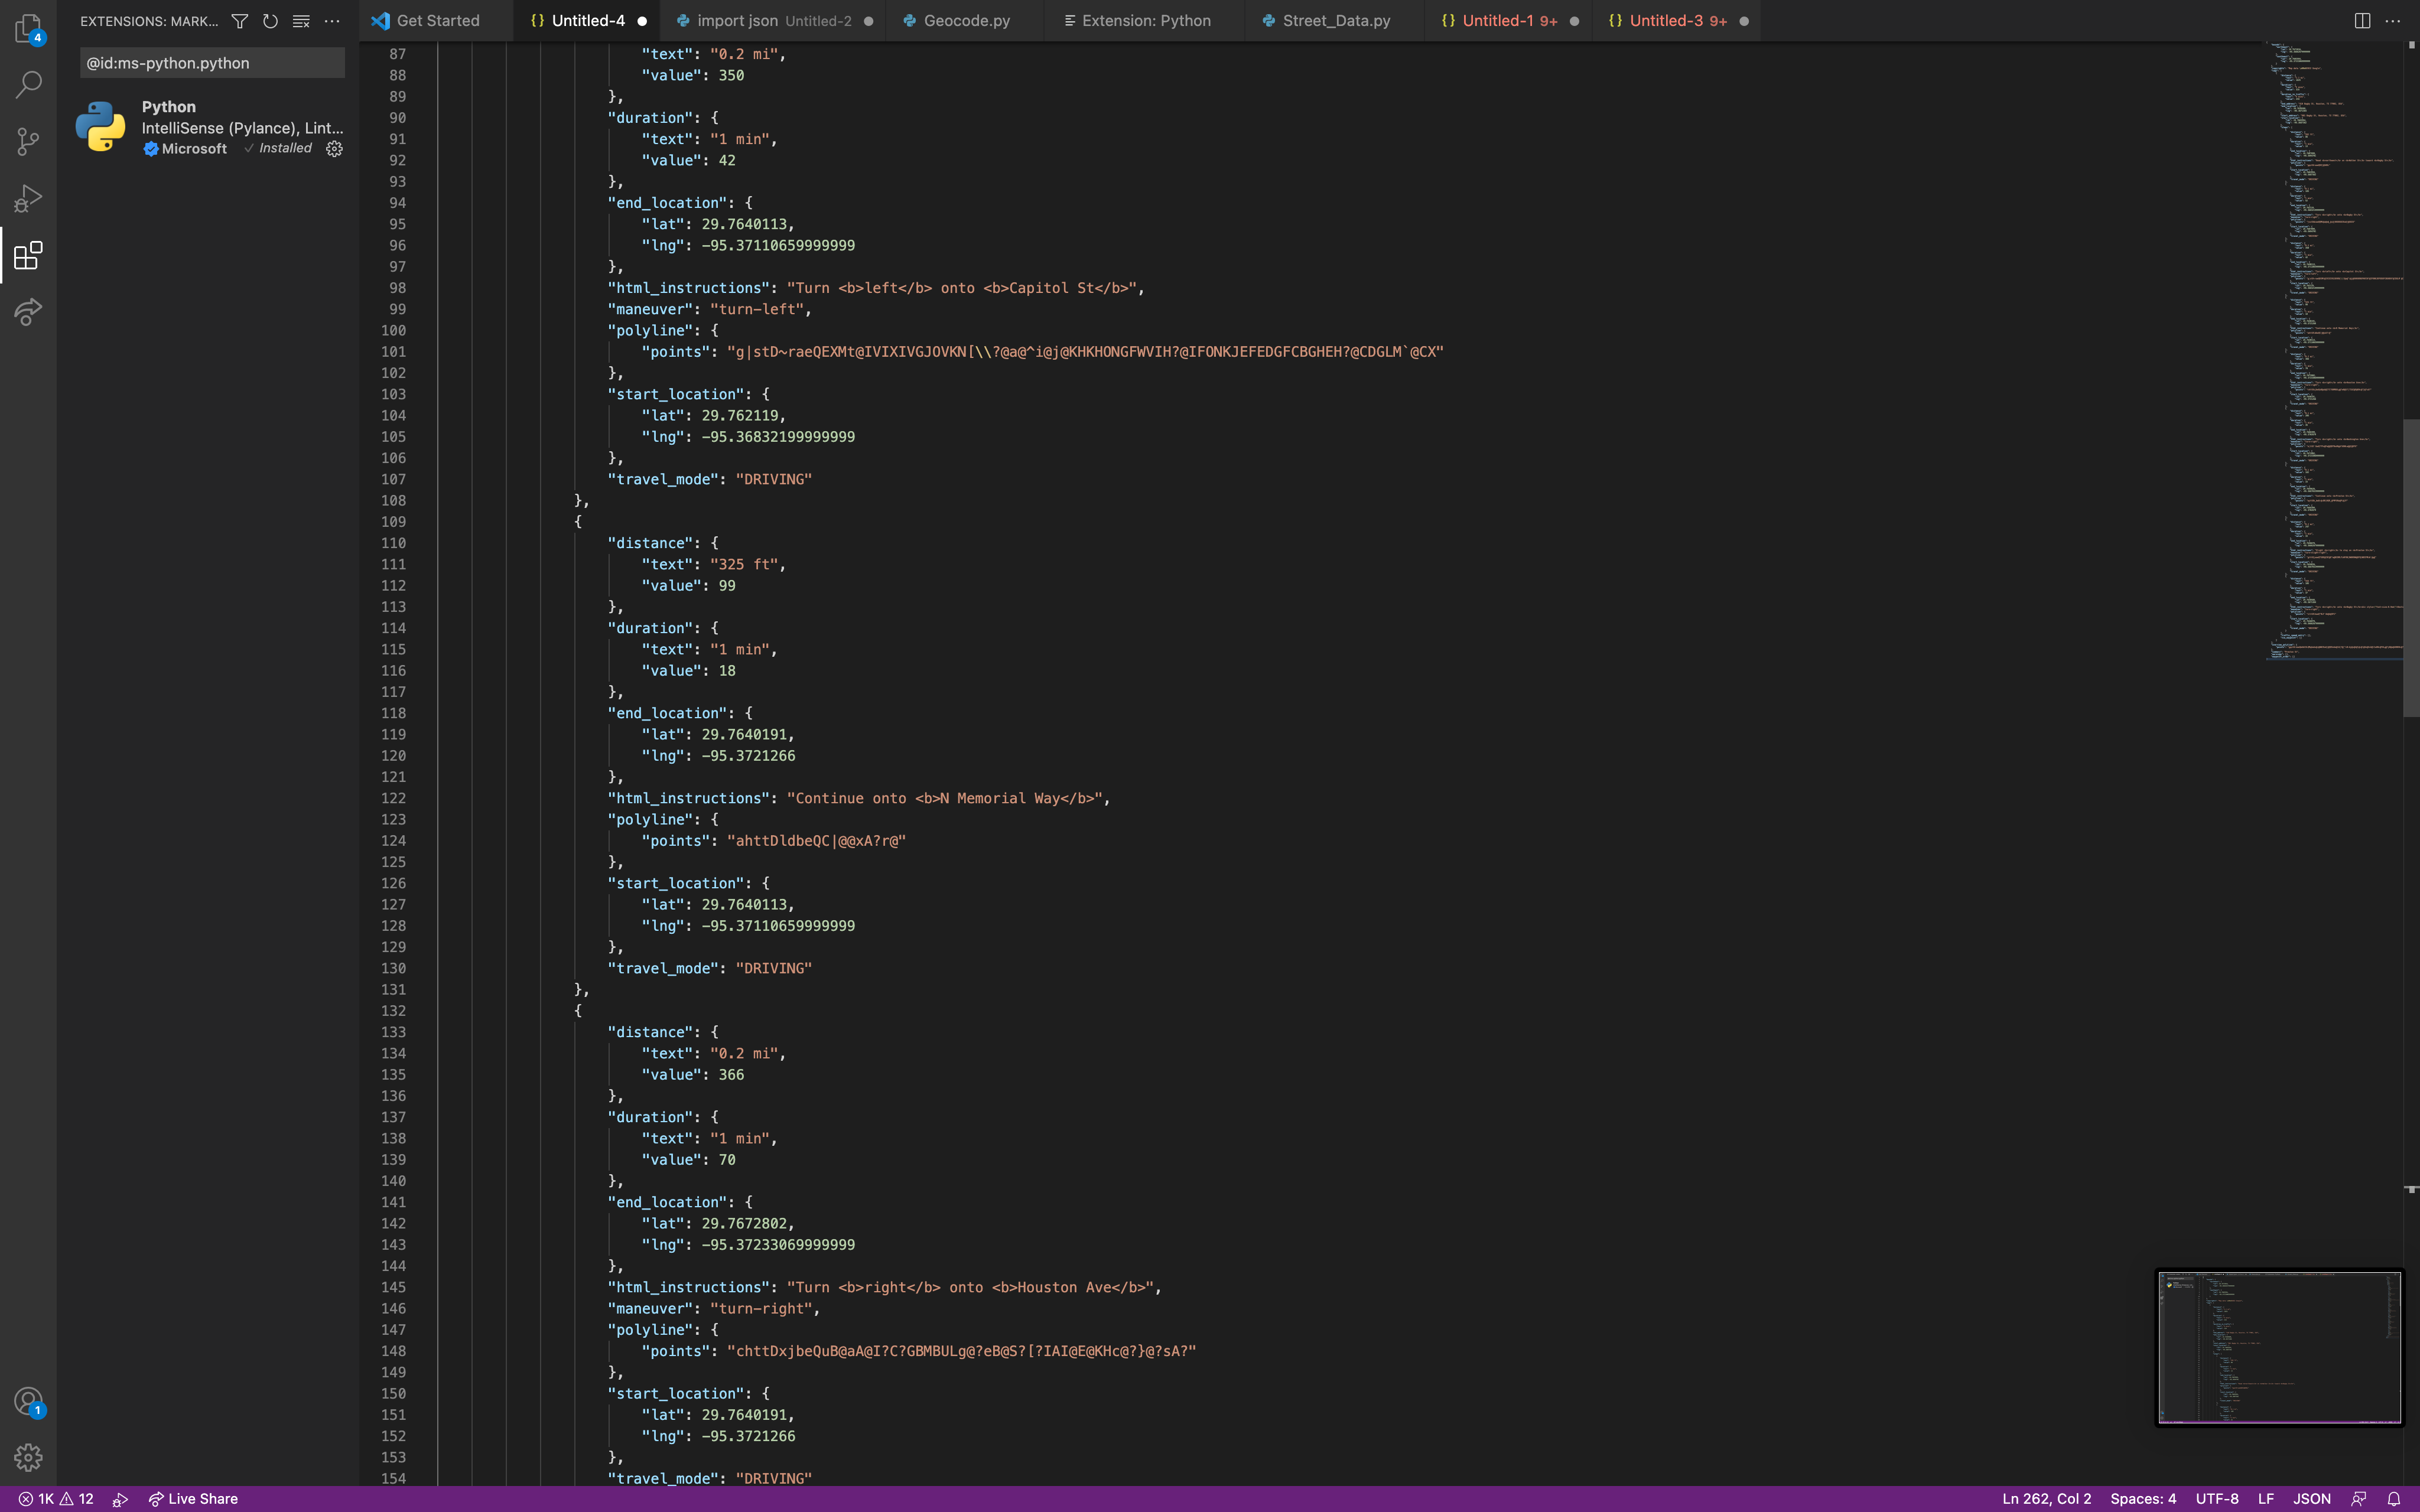2420x1512 pixels.
Task: Open the notifications bell in status bar
Action: pyautogui.click(x=2394, y=1498)
